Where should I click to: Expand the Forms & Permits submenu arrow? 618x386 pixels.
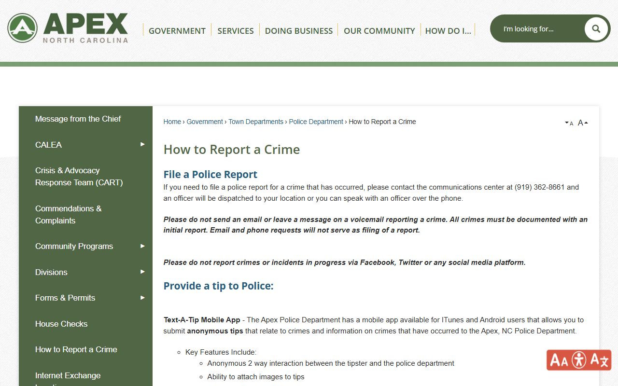click(x=142, y=298)
